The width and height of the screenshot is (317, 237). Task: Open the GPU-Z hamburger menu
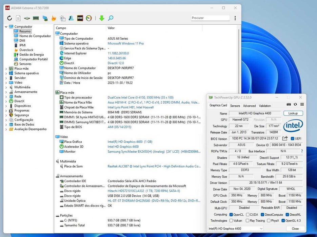point(302,104)
